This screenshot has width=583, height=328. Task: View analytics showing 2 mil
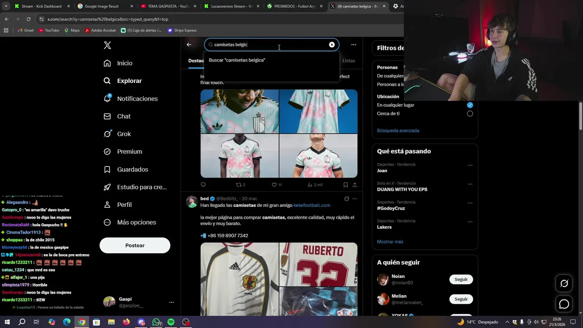coord(315,184)
